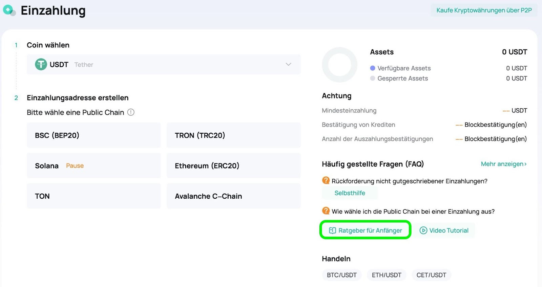Image resolution: width=542 pixels, height=287 pixels.
Task: Click Mehr anzeigen FAQ link
Action: pyautogui.click(x=504, y=164)
